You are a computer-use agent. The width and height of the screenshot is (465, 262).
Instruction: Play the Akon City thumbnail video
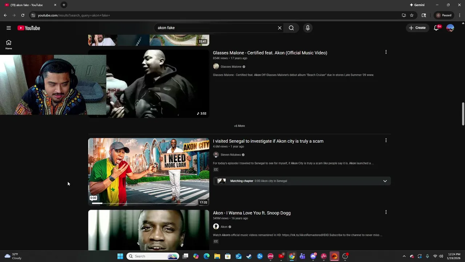coord(149,172)
